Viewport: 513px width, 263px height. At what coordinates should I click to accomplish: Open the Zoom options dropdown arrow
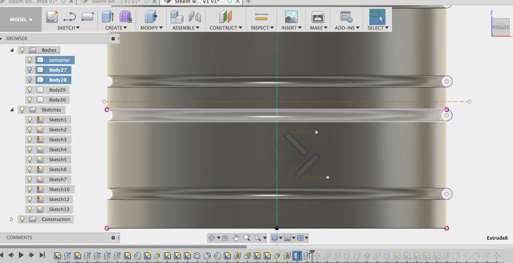coord(265,238)
